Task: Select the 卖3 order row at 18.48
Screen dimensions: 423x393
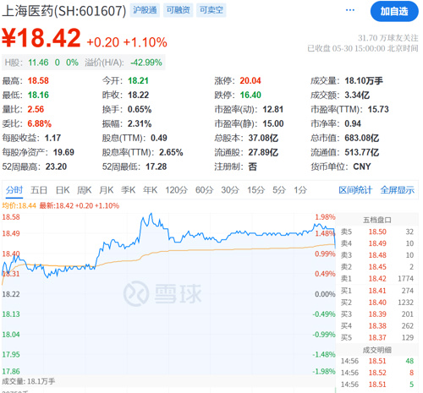Action: pos(377,255)
